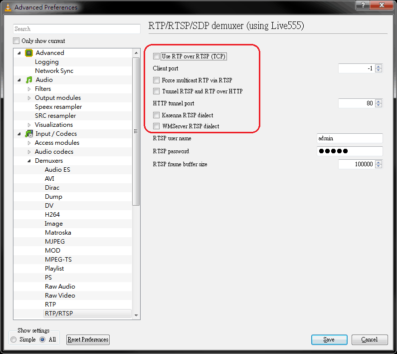Screen dimensions: 397x354
Task: Click the Cancel button
Action: [370, 340]
